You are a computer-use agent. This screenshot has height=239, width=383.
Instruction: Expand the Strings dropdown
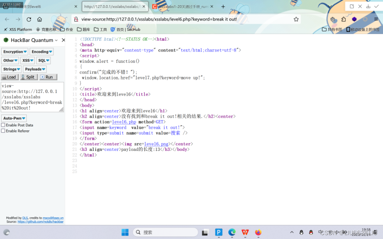tap(11, 69)
